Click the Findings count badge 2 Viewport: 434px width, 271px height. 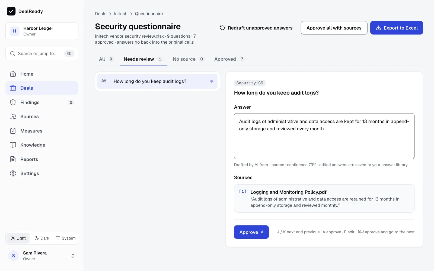click(x=71, y=102)
